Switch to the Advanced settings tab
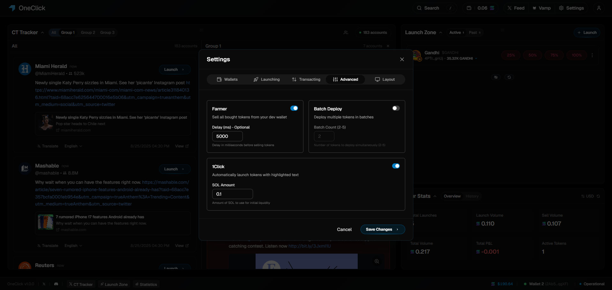The image size is (612, 290). tap(346, 79)
